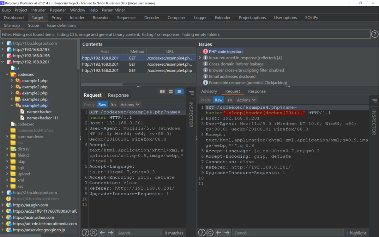Switch issue request view to Raw

coord(219,100)
